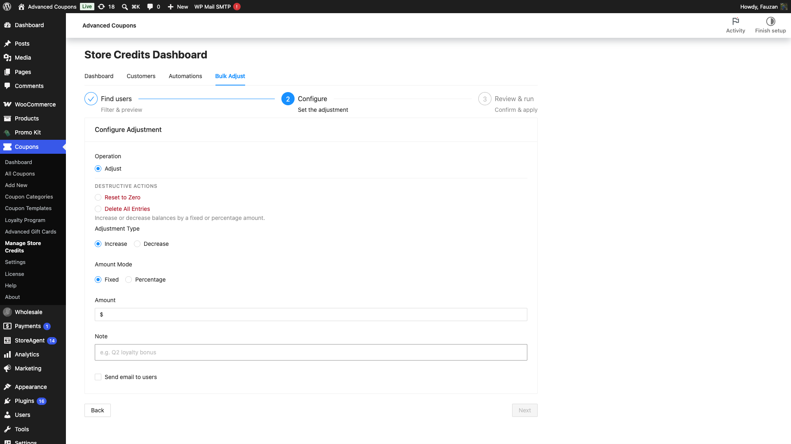Open Loyalty Program in Coupons submenu
Image resolution: width=791 pixels, height=444 pixels.
[25, 220]
